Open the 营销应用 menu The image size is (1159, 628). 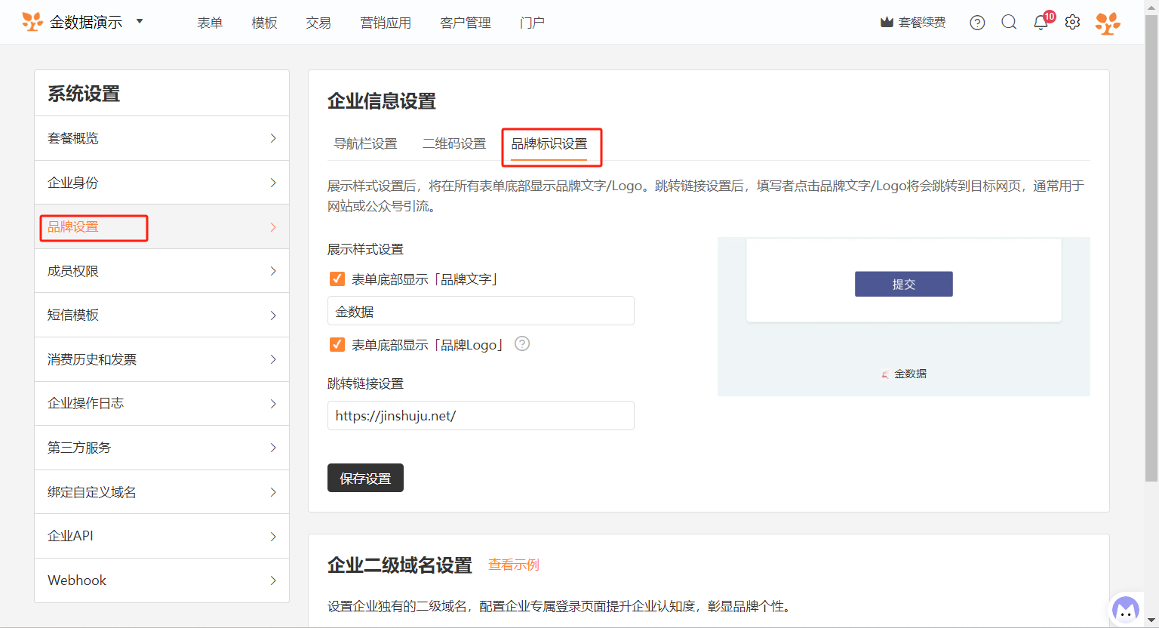(386, 23)
